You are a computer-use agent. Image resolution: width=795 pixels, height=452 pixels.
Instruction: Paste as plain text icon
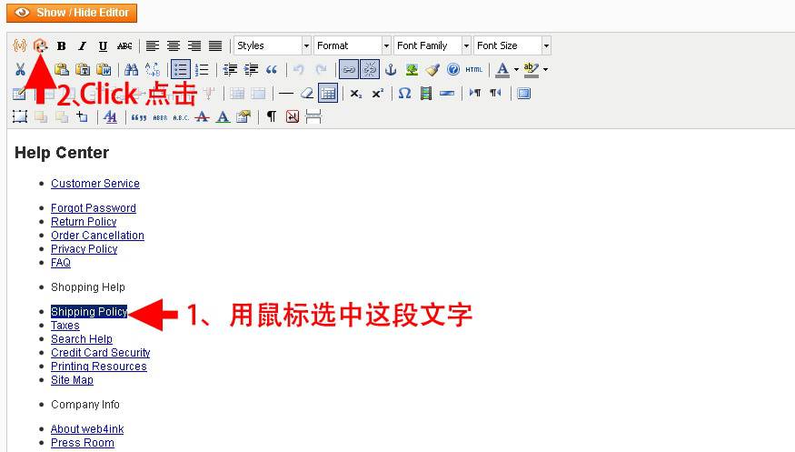click(83, 69)
